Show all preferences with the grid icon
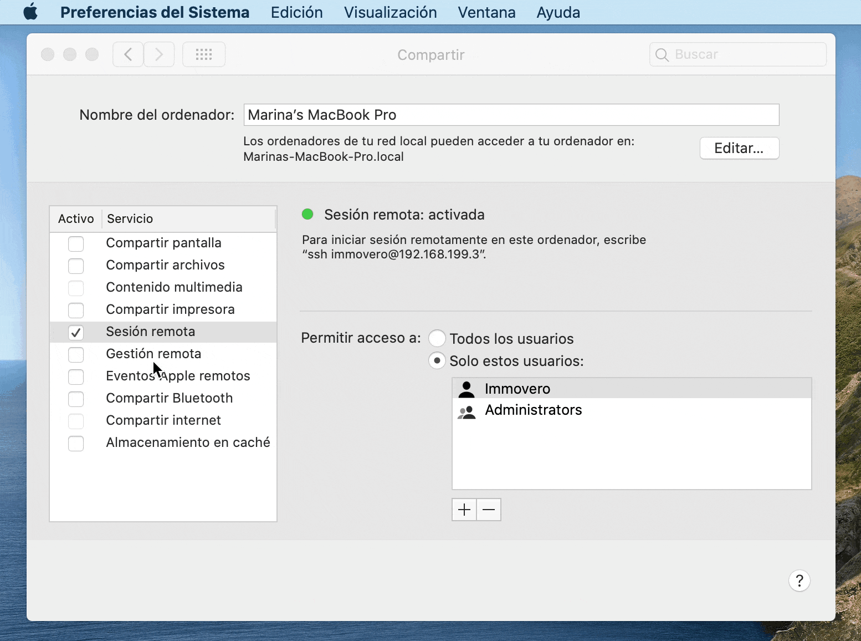 click(x=204, y=54)
